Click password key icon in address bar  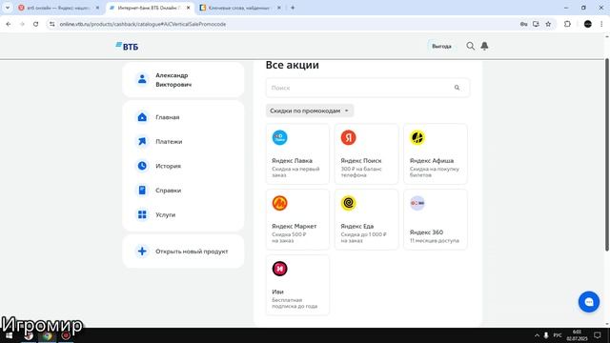coord(523,24)
